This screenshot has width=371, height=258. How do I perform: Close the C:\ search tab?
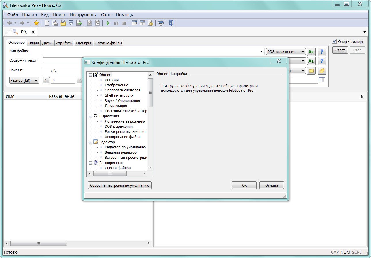pos(33,32)
